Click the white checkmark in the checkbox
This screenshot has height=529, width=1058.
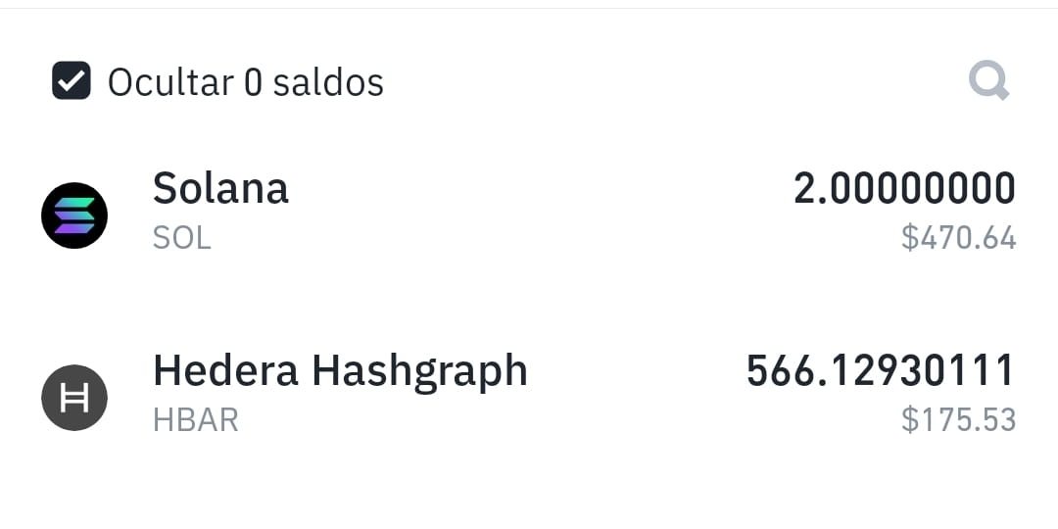[72, 81]
